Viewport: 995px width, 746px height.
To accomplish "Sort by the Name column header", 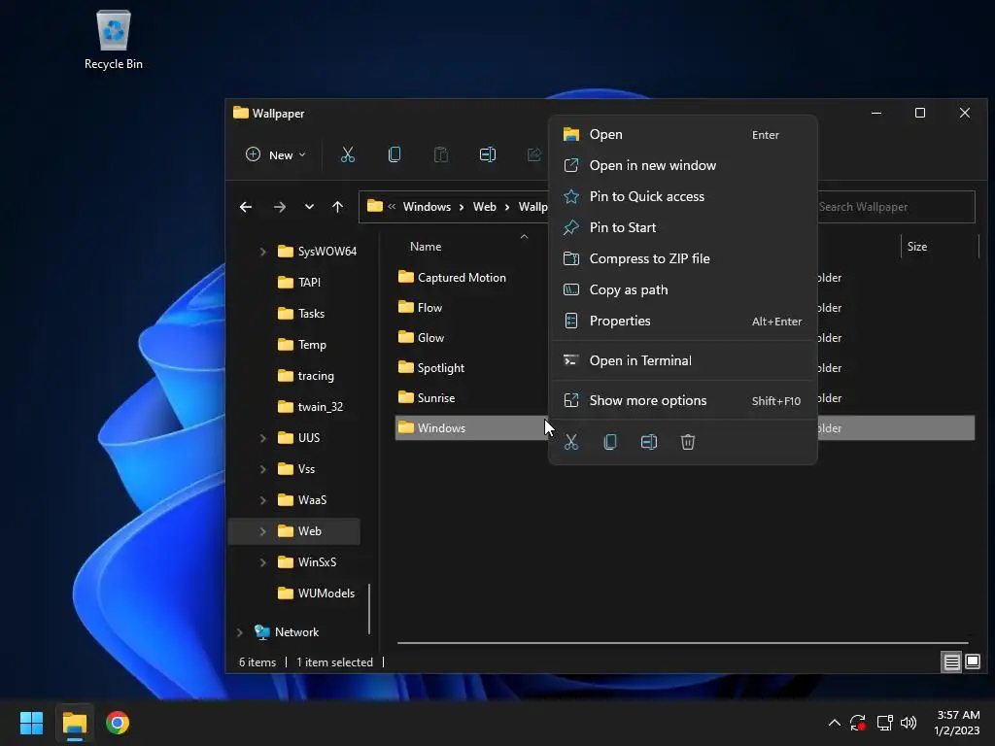I will [426, 247].
